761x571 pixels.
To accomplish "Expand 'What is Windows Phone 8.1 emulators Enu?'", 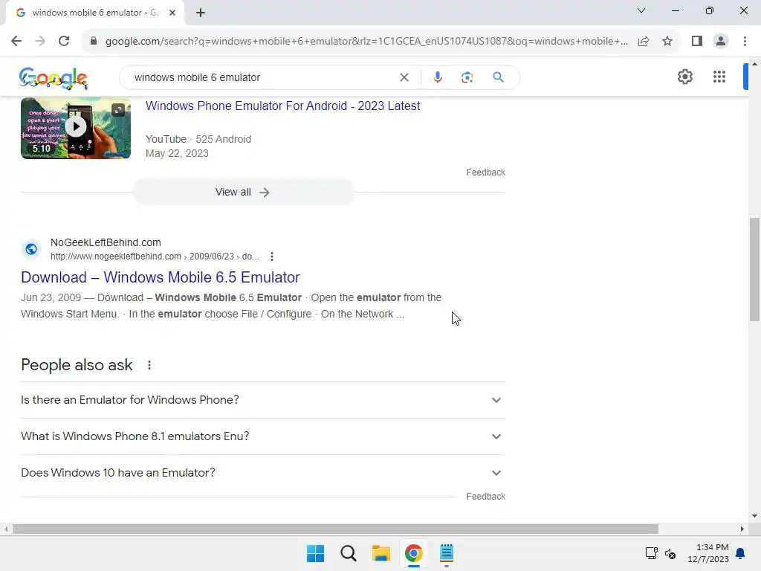I will click(x=263, y=436).
